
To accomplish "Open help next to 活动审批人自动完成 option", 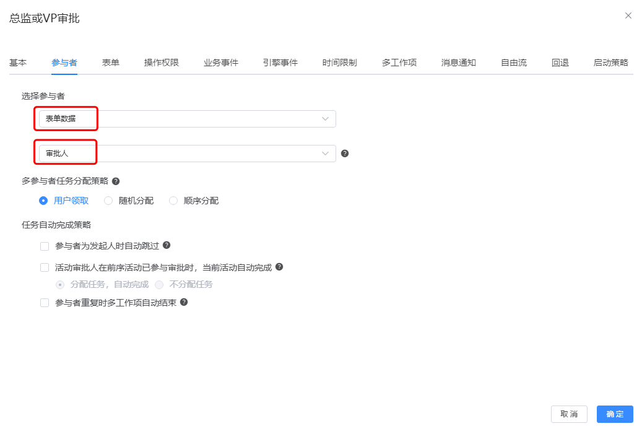I will tap(279, 267).
